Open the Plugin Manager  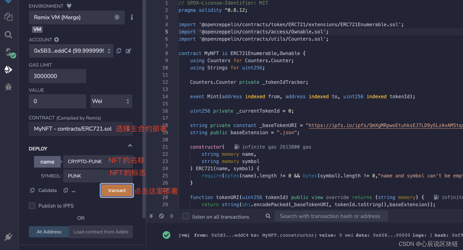click(8, 237)
